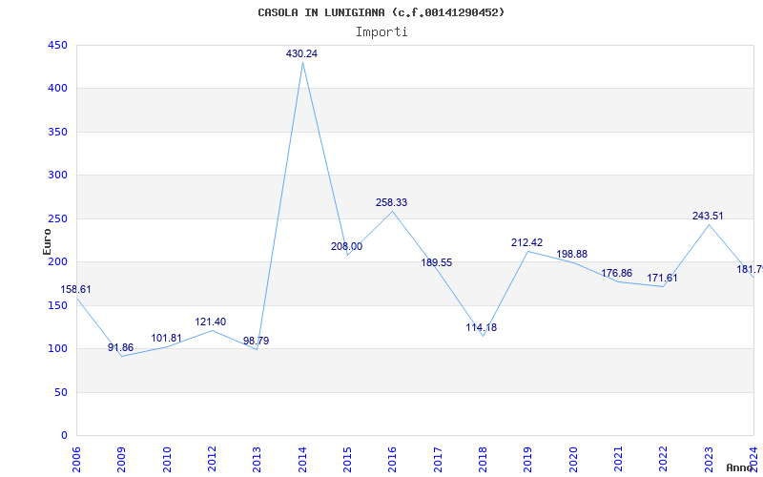The height and width of the screenshot is (477, 763).
Task: Click the 2016 year axis label
Action: pyautogui.click(x=392, y=460)
